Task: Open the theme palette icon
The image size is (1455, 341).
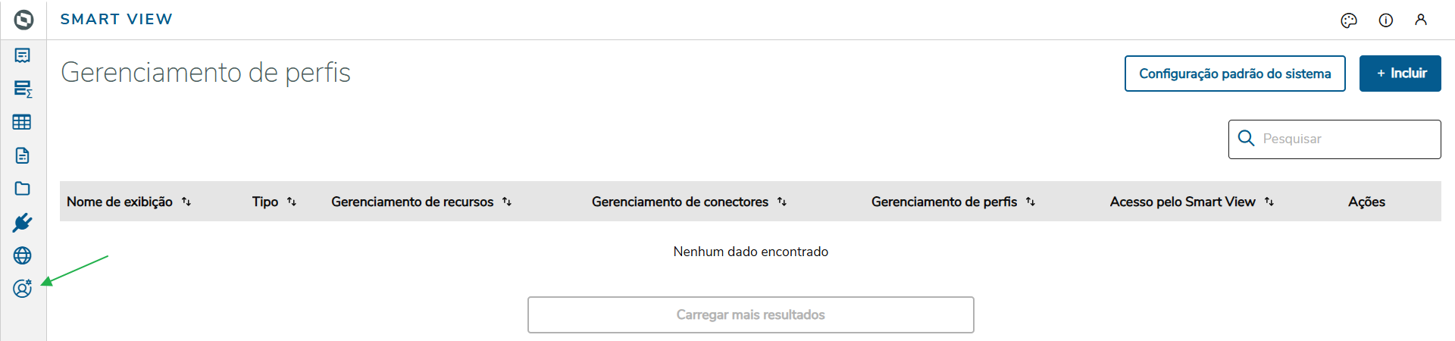Action: [1349, 20]
